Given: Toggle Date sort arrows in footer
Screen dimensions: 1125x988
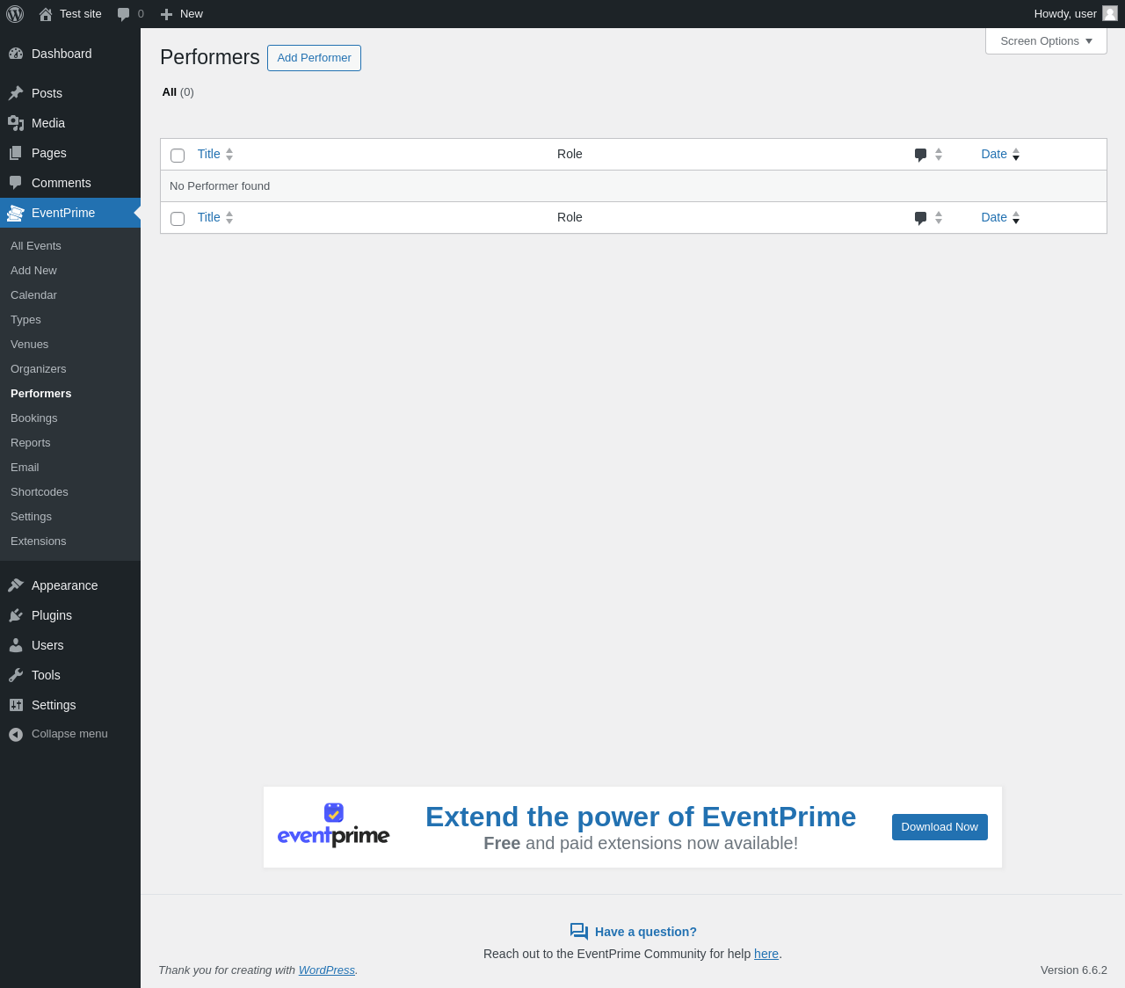Looking at the screenshot, I should pos(1016,217).
